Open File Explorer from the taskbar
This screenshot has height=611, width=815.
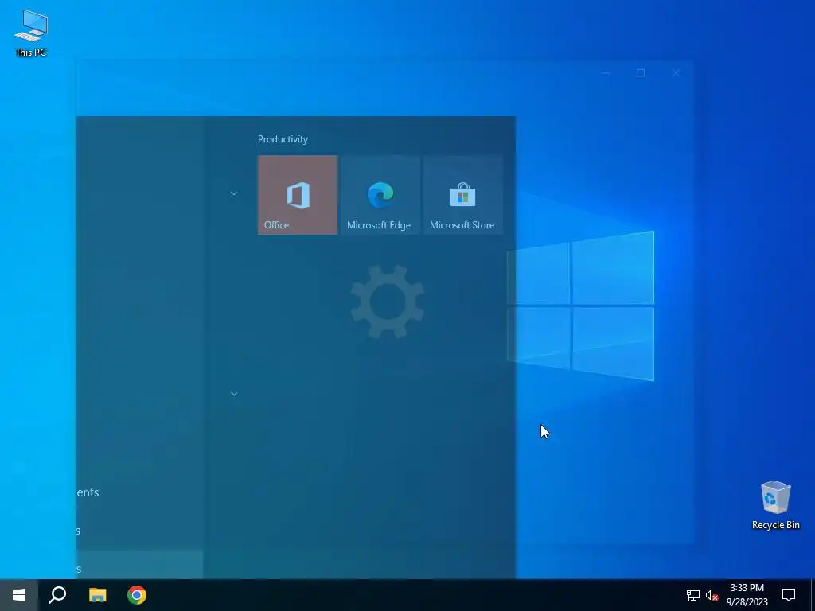tap(97, 595)
